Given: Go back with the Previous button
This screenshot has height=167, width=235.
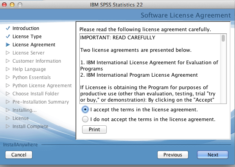Looking at the screenshot, I should click(x=173, y=155).
